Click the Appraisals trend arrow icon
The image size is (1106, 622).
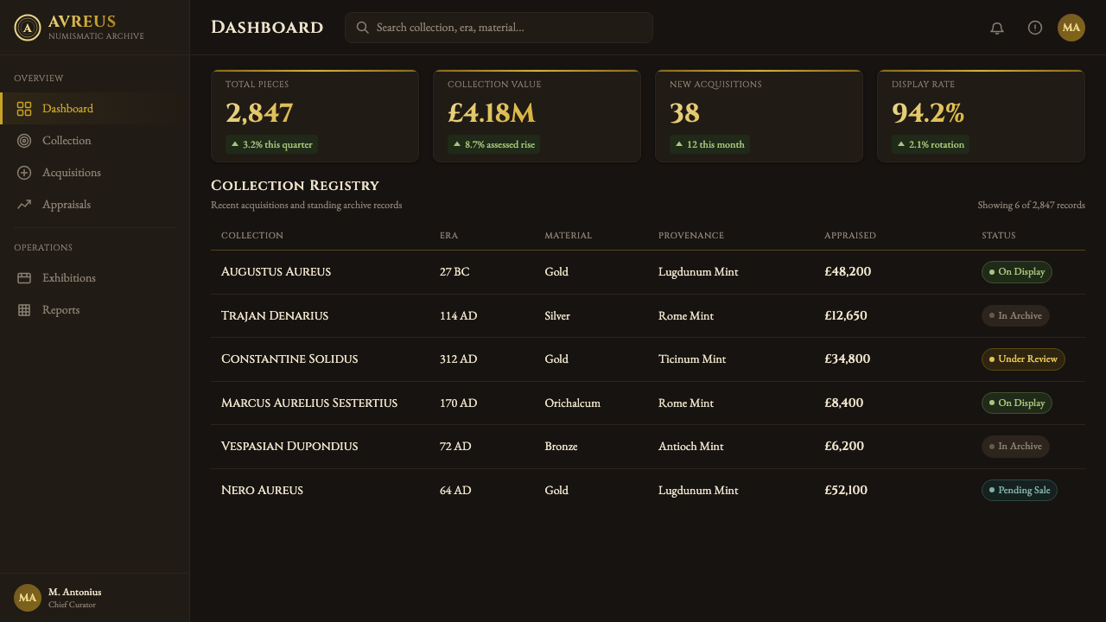pos(24,205)
